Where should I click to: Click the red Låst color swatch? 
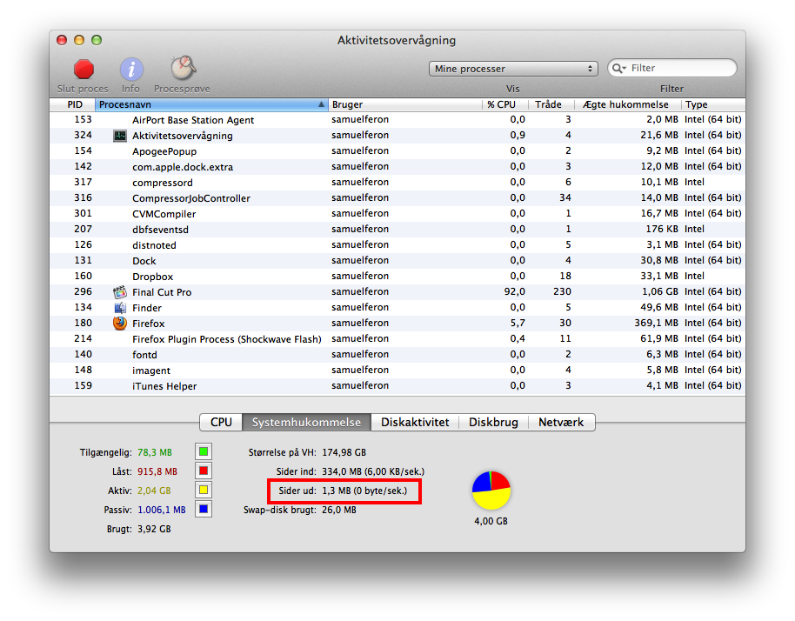204,471
